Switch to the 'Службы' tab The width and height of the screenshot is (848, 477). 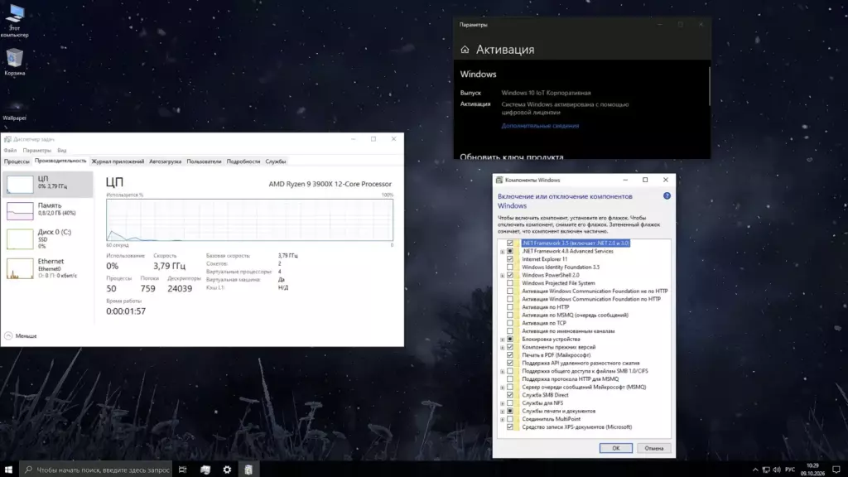tap(276, 161)
